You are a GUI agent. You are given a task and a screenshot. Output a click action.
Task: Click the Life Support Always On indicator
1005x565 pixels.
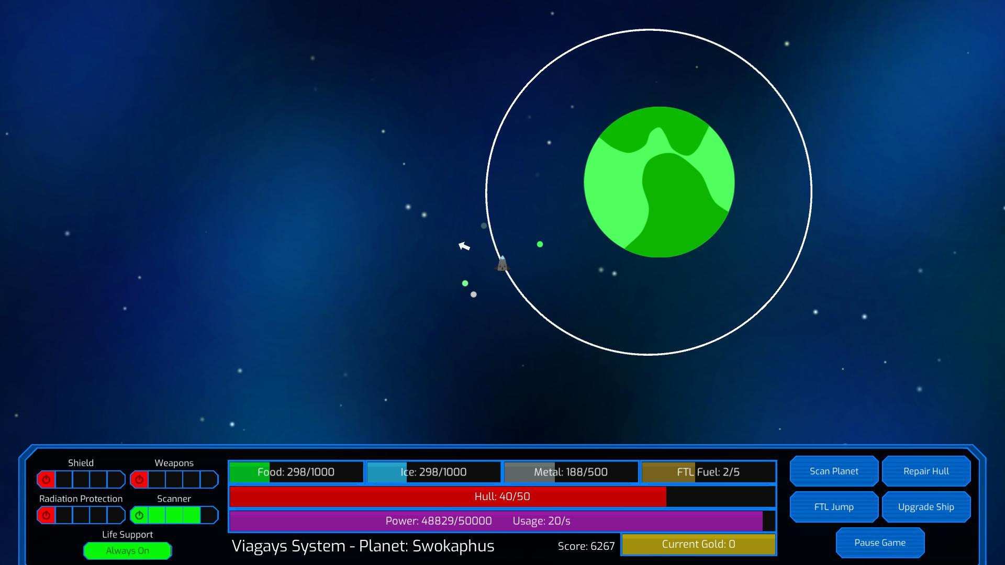[x=127, y=550]
